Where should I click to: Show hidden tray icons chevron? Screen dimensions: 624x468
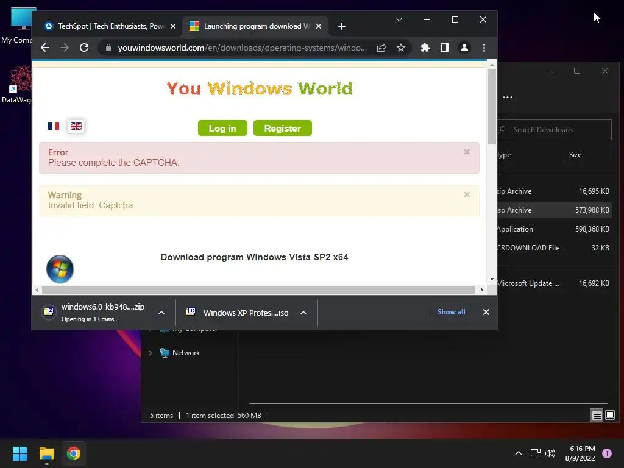(x=519, y=453)
